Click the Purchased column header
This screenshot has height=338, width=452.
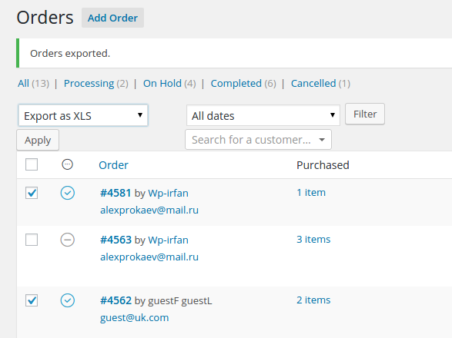coord(323,165)
